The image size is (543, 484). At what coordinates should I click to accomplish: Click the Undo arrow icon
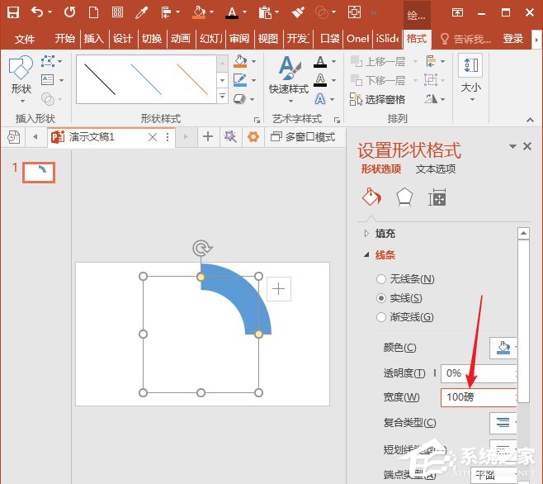pos(37,12)
